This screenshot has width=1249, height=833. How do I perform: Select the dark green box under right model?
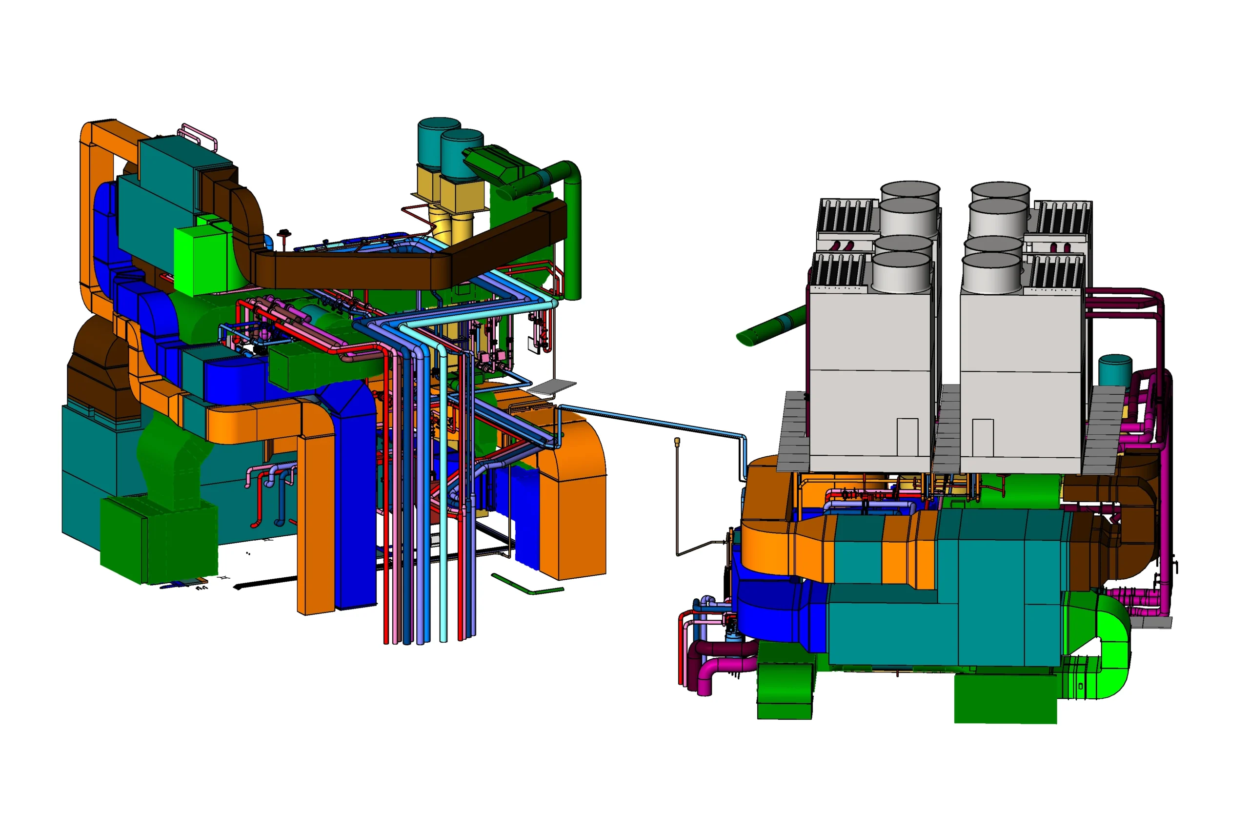(1005, 699)
